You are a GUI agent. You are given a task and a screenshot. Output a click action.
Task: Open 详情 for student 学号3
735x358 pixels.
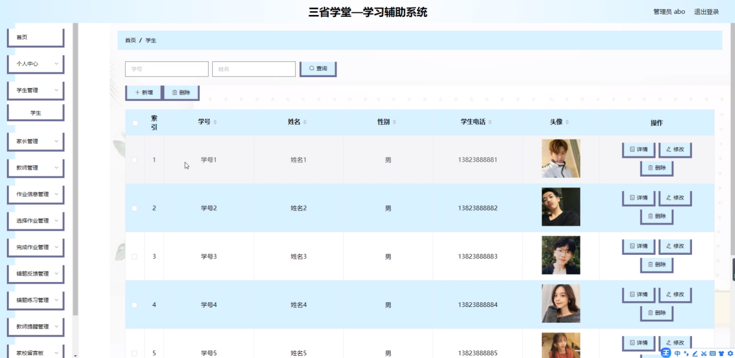[x=638, y=246]
